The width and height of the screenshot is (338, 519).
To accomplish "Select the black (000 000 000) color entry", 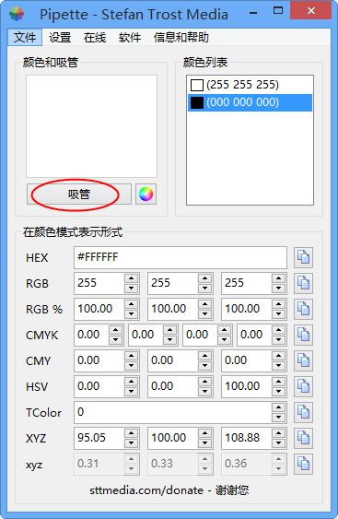I will click(250, 102).
